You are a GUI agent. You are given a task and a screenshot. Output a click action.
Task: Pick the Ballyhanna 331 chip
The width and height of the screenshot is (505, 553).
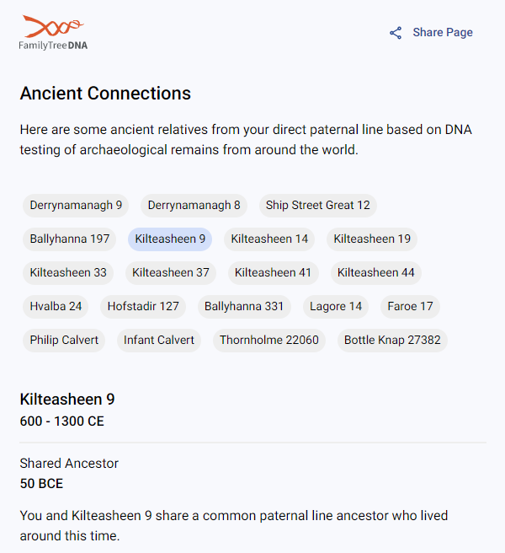244,307
